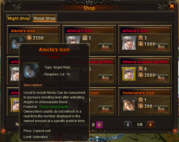Close the Shop window

(x=172, y=6)
